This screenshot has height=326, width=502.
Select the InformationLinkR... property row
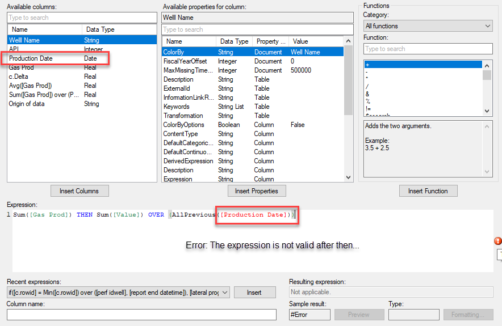pos(253,98)
